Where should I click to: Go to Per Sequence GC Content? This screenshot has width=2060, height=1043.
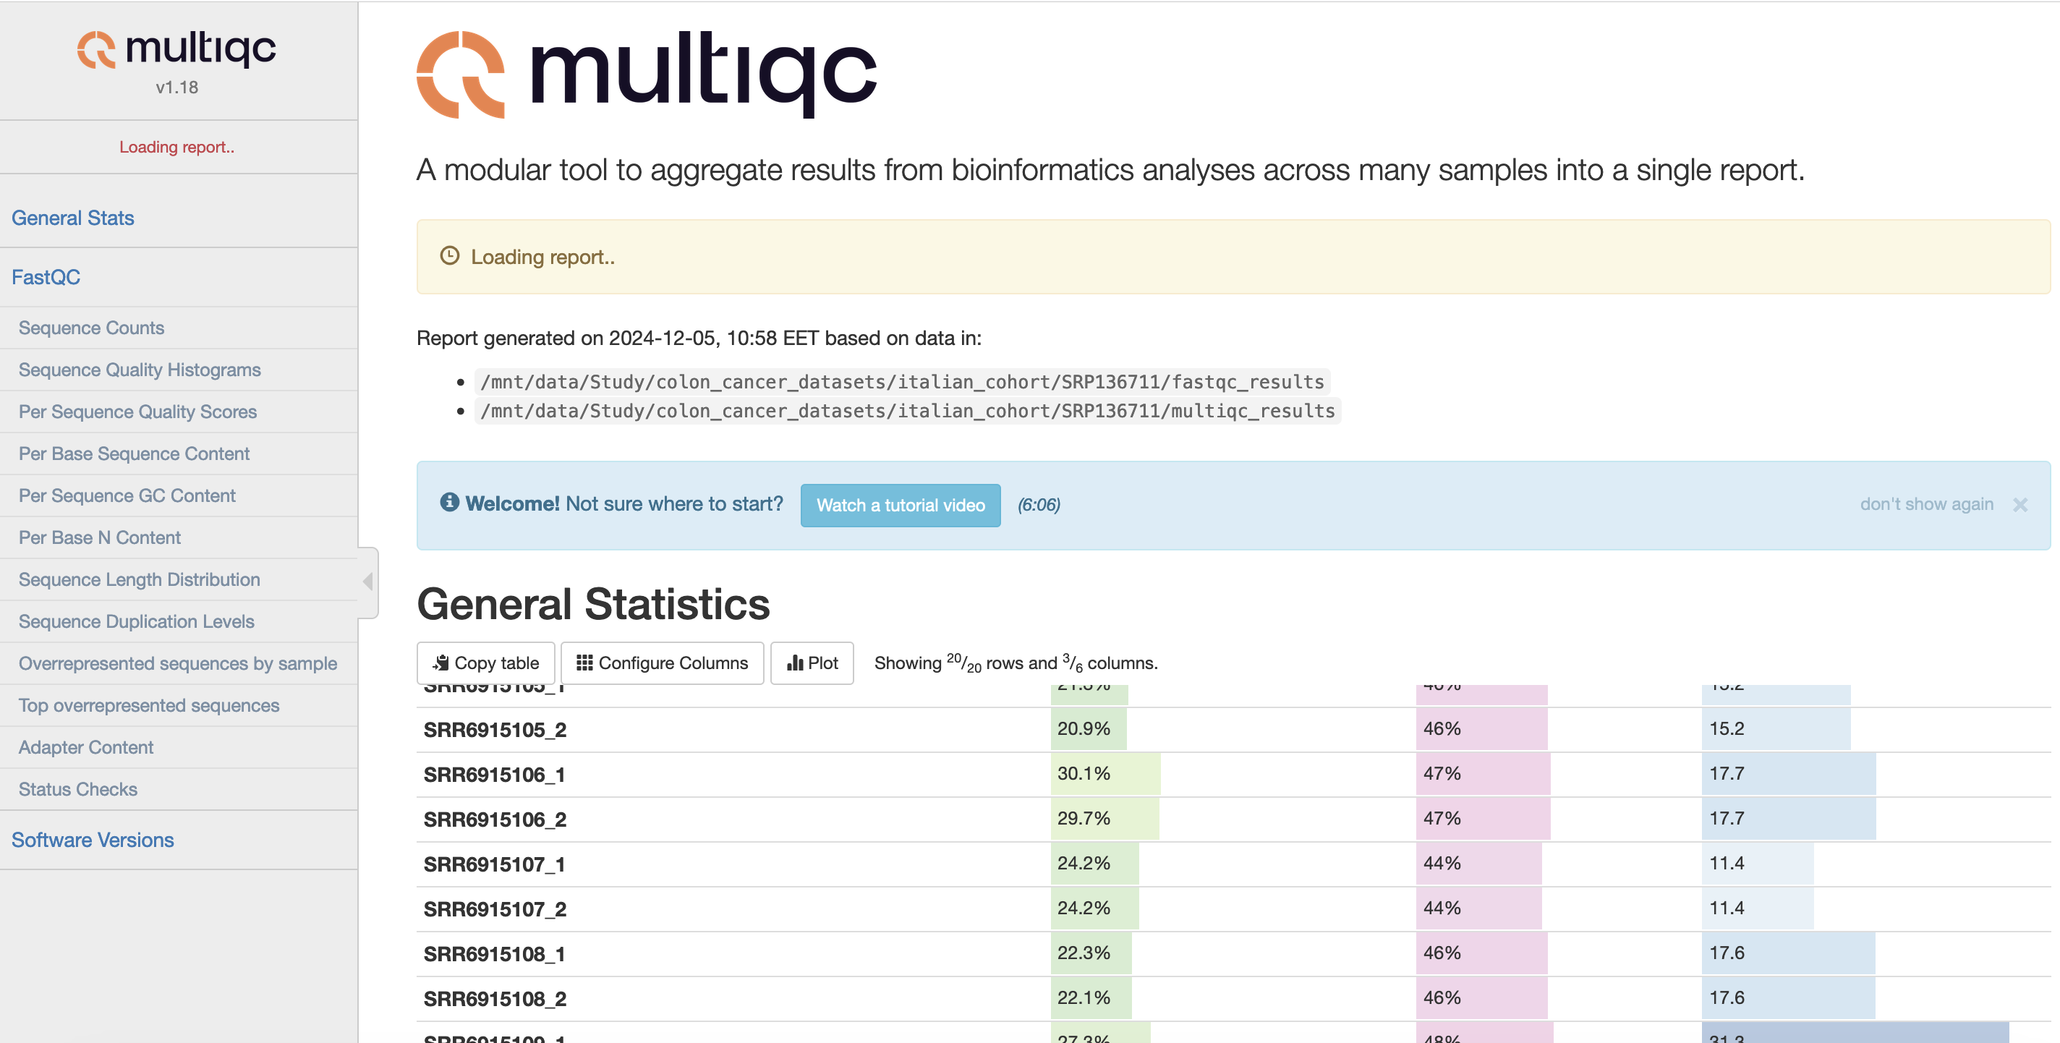point(127,496)
